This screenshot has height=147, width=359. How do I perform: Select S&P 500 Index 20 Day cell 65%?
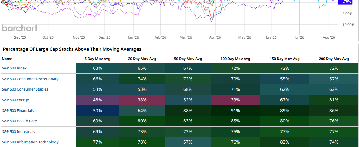click(142, 68)
